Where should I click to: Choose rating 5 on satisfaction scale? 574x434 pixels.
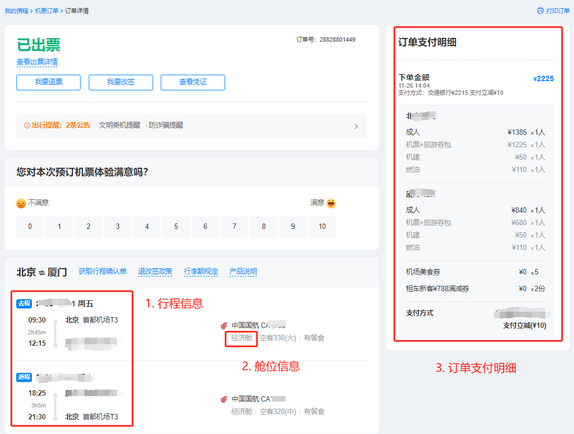(x=176, y=227)
